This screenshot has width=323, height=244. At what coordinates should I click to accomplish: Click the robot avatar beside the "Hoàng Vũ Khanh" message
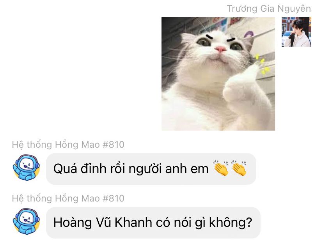click(x=26, y=221)
